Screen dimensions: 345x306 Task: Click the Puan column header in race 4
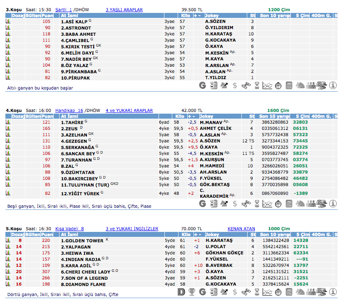click(47, 116)
